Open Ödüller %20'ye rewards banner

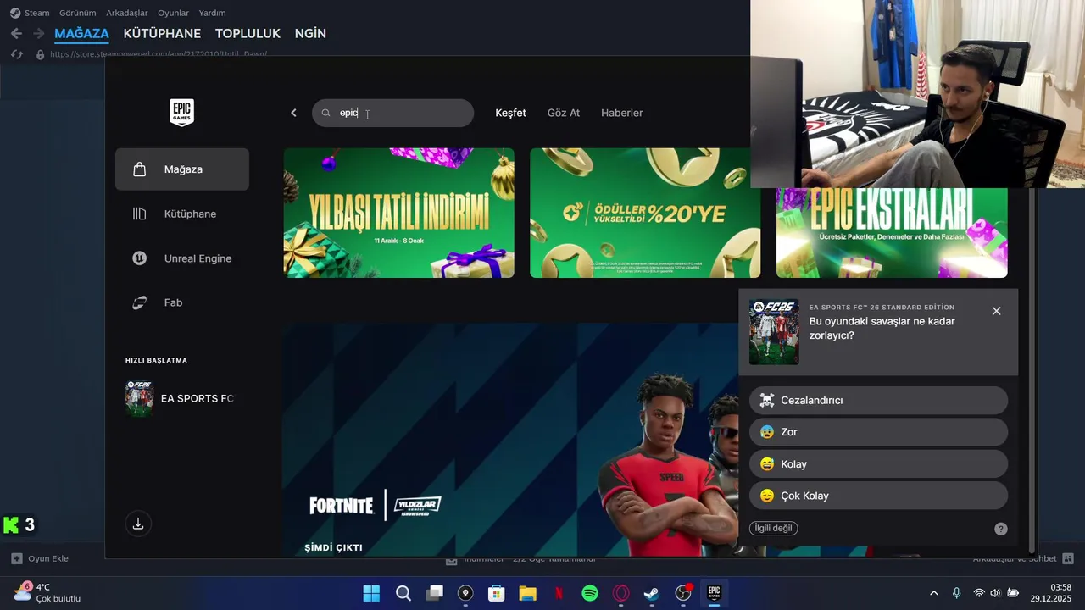point(645,213)
